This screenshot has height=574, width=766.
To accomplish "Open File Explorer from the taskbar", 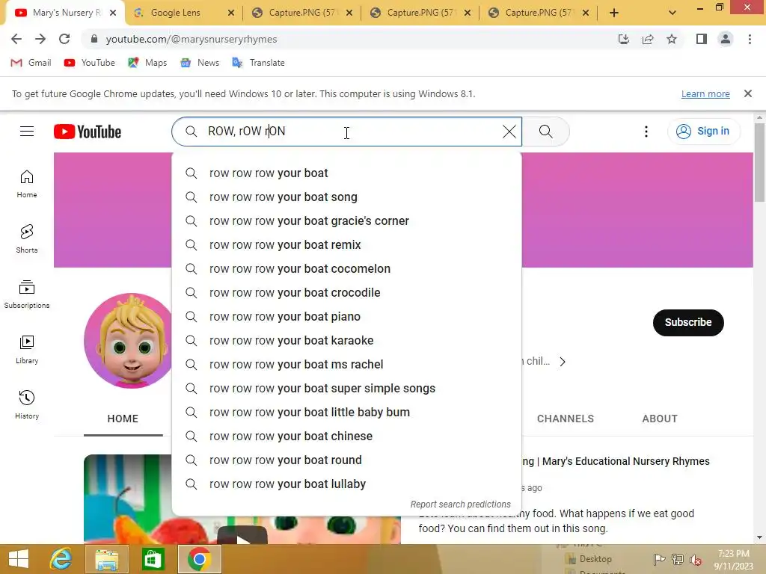I will point(106,559).
